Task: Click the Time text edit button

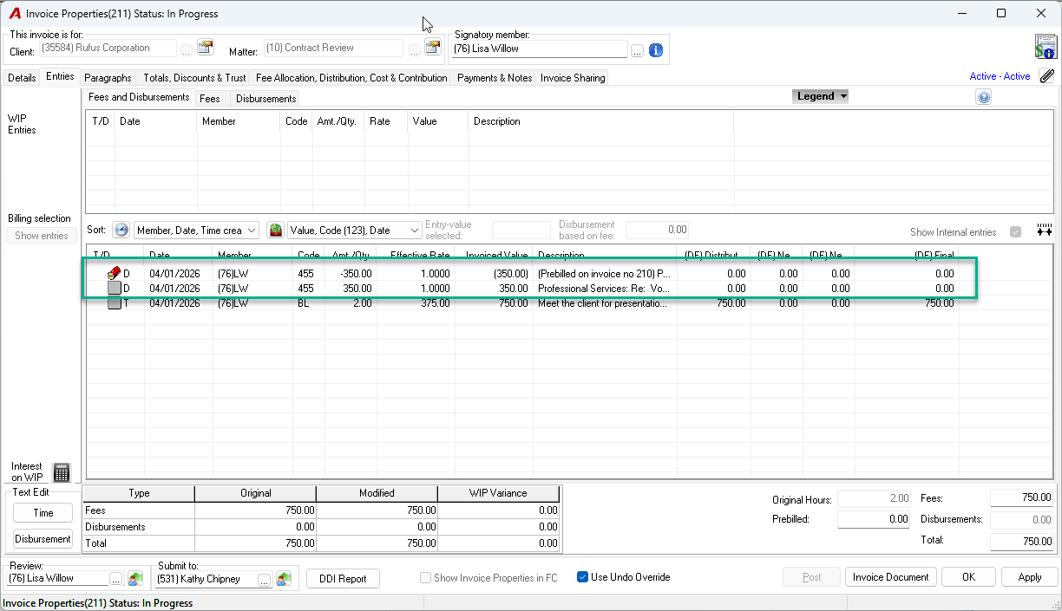Action: [43, 512]
